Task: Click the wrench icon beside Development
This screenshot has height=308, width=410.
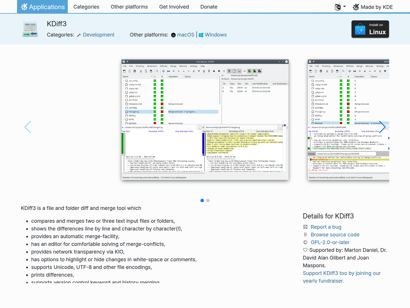Action: pos(79,35)
